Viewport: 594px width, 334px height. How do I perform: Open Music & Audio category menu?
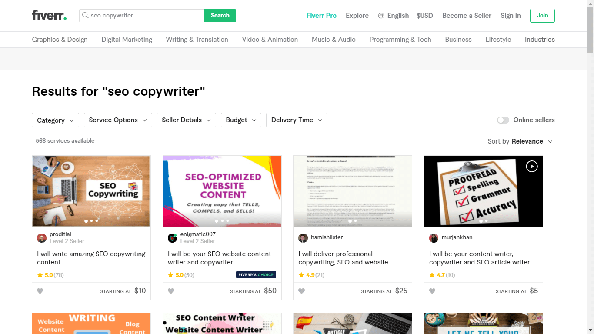point(334,40)
